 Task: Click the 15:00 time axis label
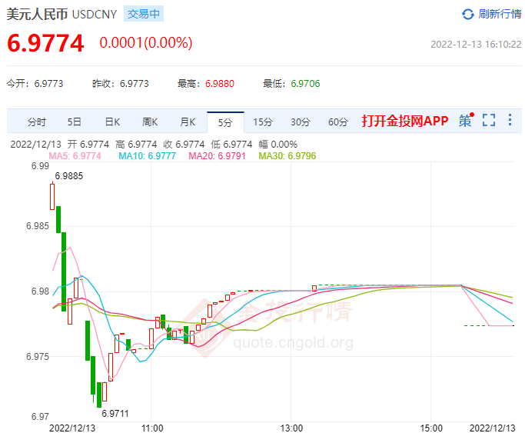click(431, 428)
